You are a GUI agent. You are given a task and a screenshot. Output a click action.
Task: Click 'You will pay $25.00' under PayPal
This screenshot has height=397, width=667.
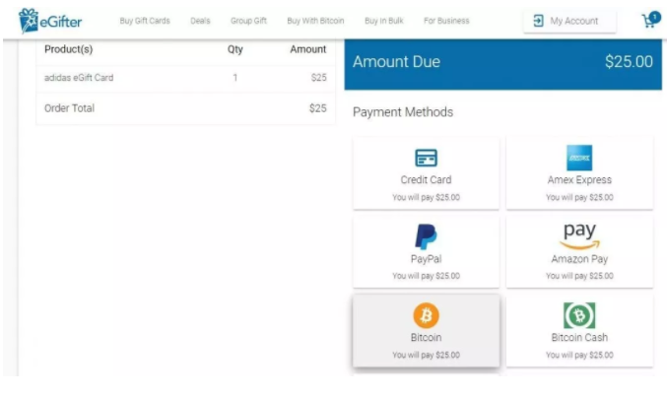tap(426, 276)
